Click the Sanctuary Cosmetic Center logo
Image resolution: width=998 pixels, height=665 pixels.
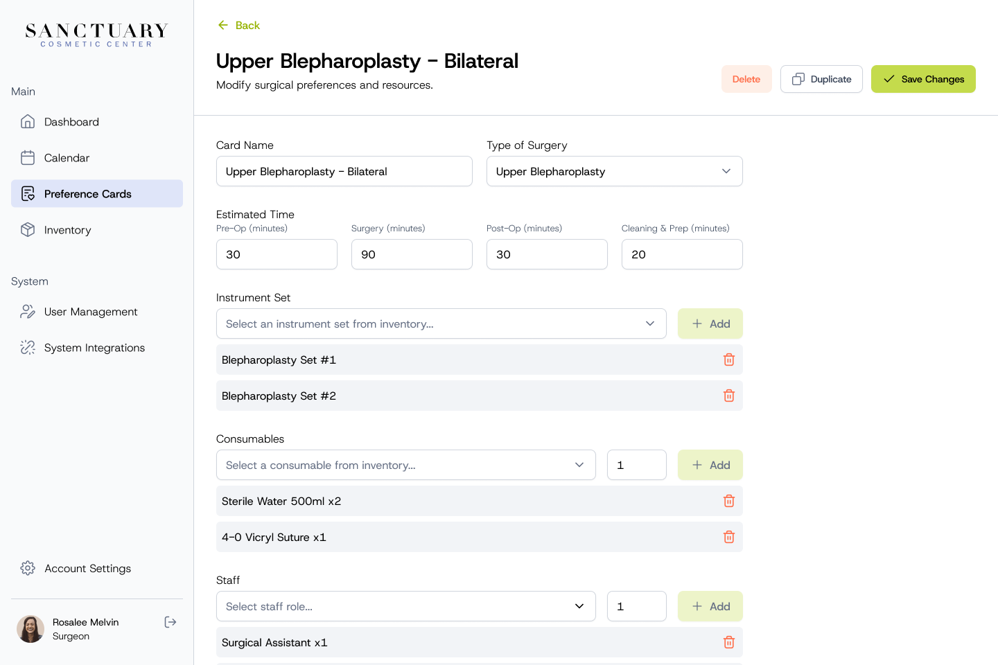[97, 35]
